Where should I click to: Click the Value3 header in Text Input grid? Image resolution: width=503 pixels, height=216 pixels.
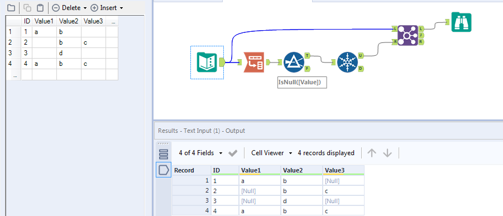coord(93,21)
